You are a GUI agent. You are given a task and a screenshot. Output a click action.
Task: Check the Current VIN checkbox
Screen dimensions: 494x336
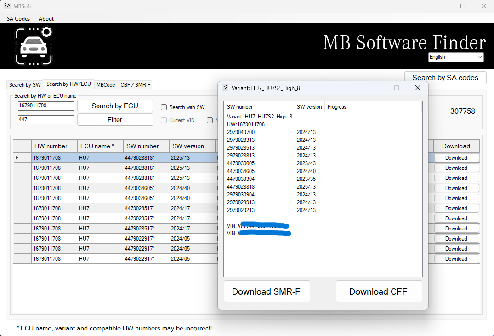164,120
